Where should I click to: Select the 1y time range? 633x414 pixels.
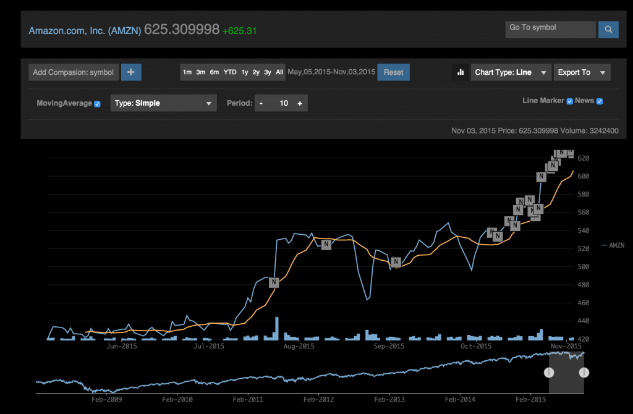click(x=245, y=72)
